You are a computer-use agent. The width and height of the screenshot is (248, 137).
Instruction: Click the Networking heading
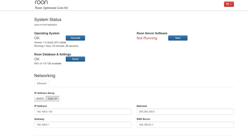pos(45,76)
